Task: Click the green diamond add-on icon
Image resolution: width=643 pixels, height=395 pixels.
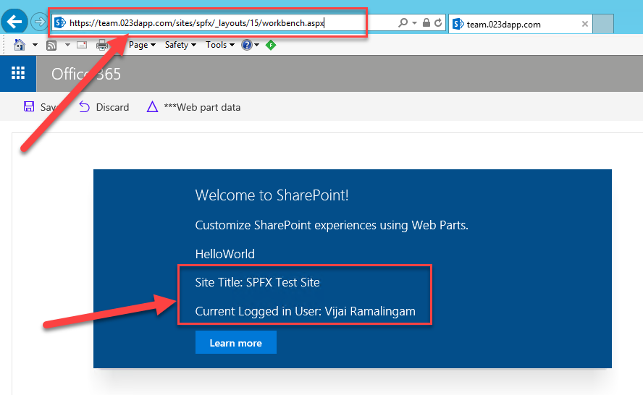Action: (271, 45)
